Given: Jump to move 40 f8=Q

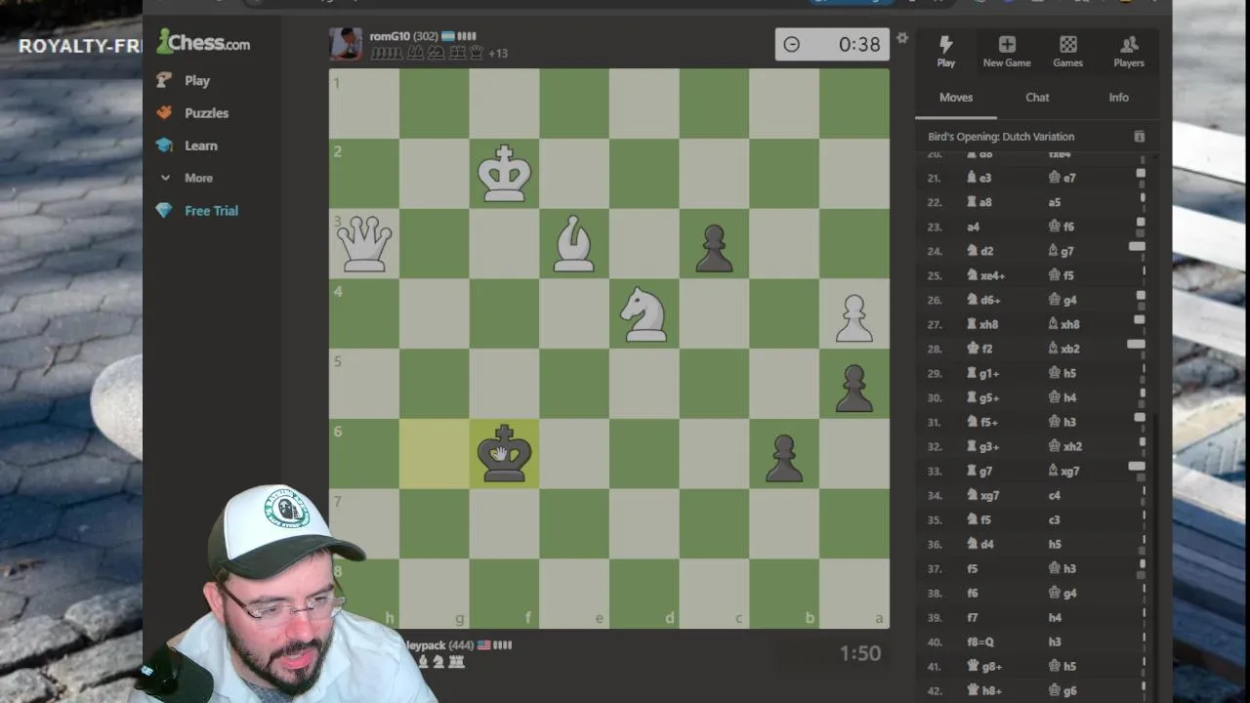Looking at the screenshot, I should [981, 641].
